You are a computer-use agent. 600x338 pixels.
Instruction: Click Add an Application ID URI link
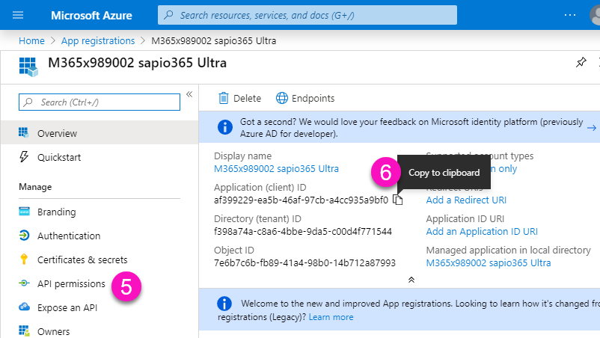(x=482, y=231)
